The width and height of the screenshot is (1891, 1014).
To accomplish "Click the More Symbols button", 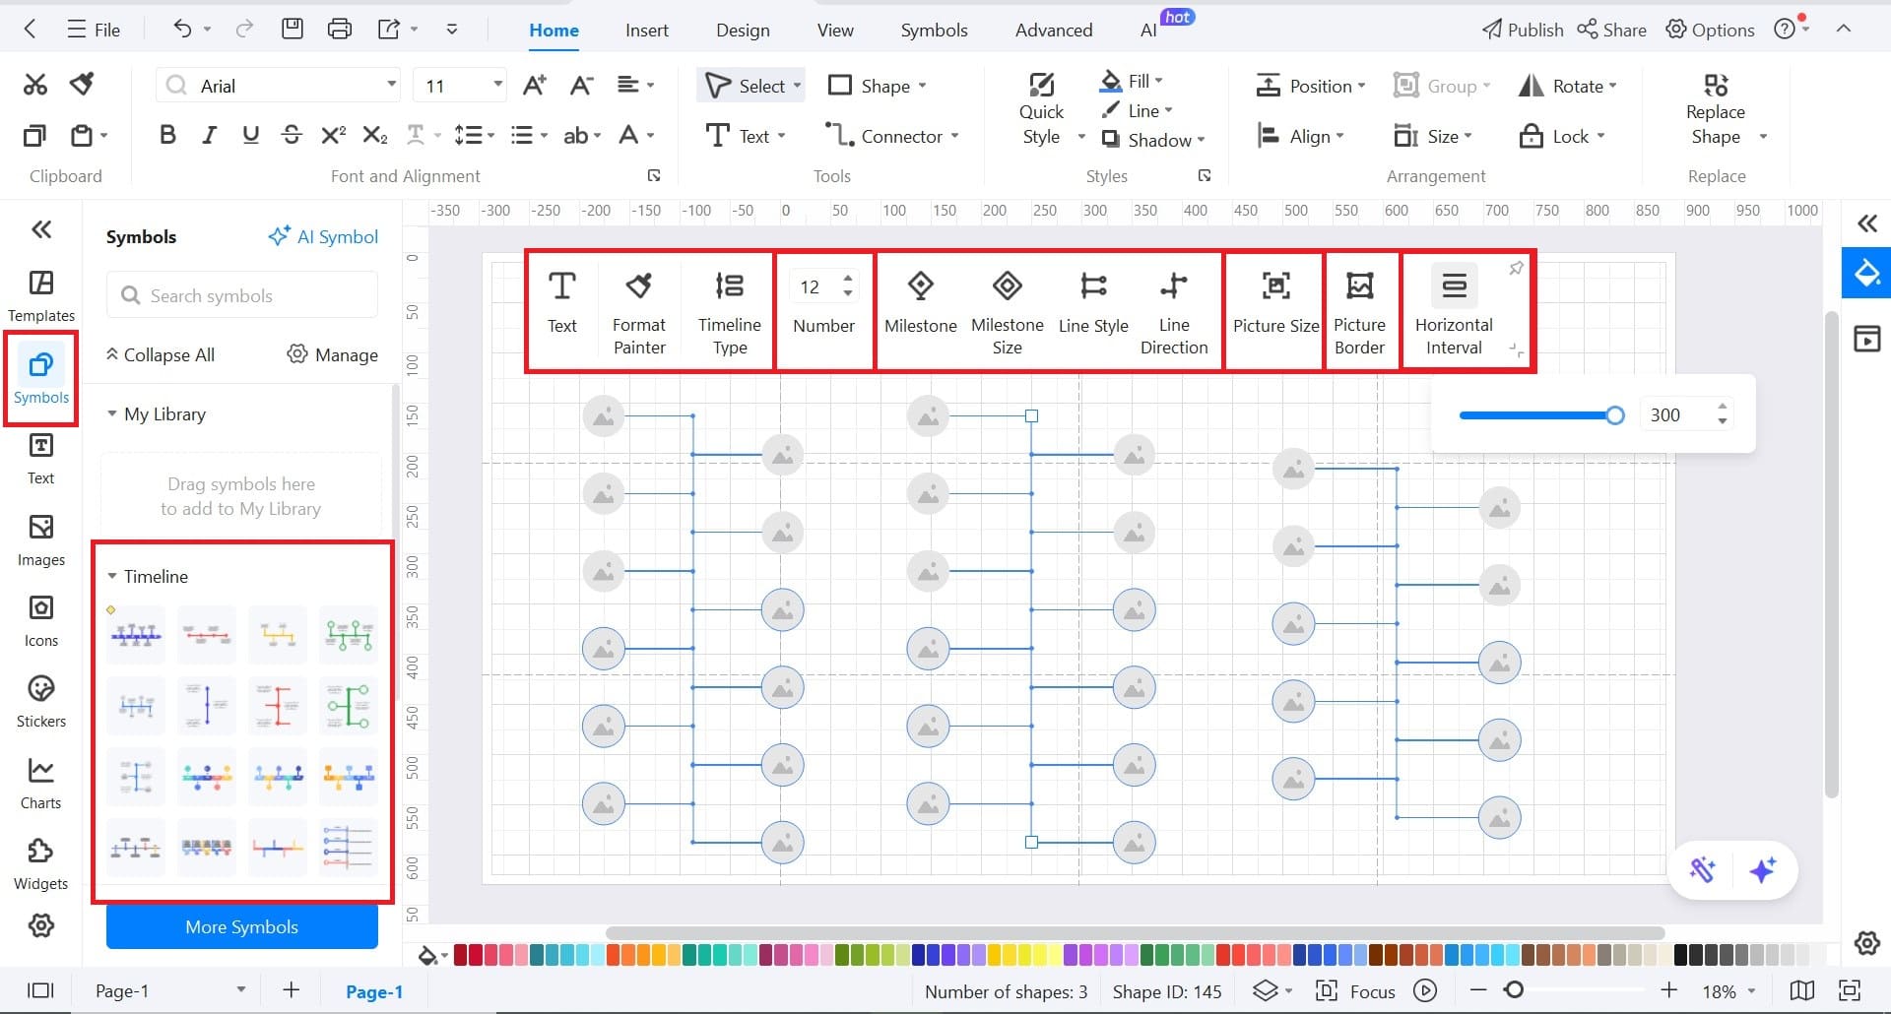I will point(241,926).
